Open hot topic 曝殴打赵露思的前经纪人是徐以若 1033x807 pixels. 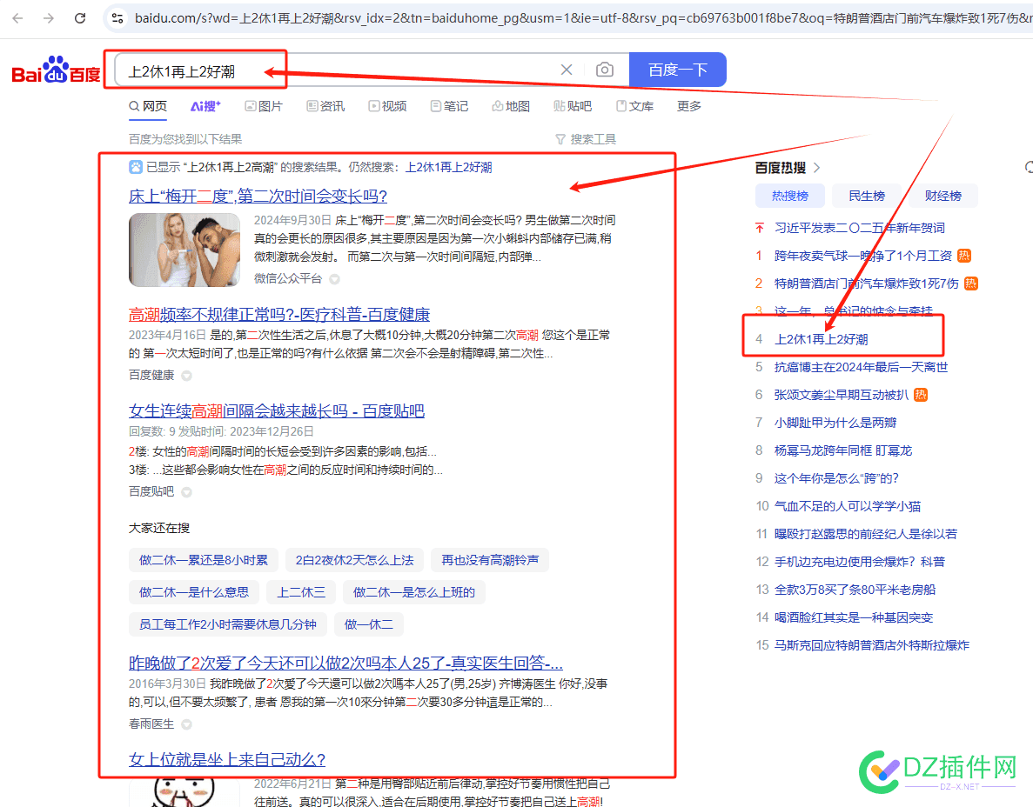(x=866, y=534)
